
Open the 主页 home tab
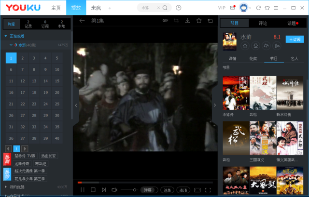pyautogui.click(x=56, y=8)
